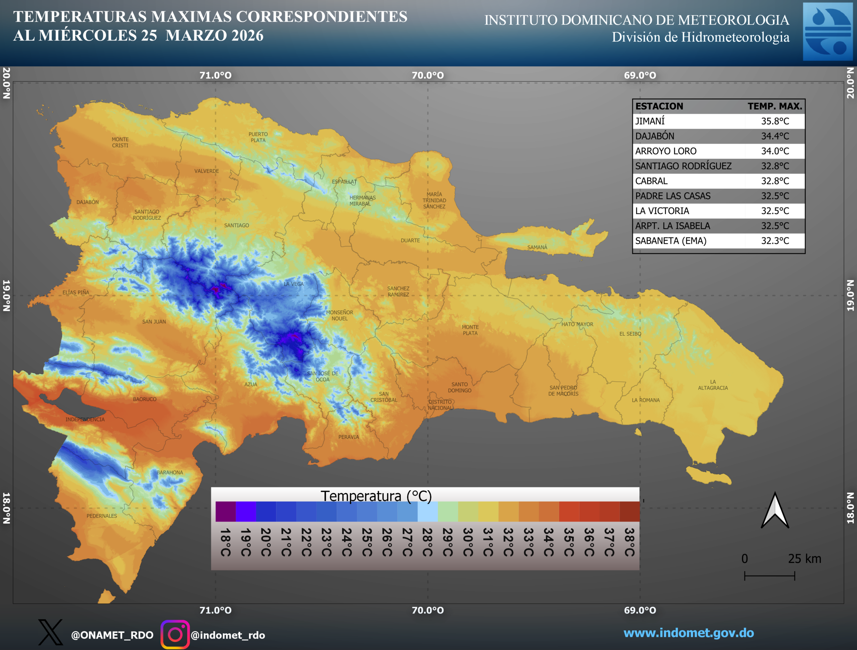857x650 pixels.
Task: Click the INDOMET logo icon
Action: coord(828,31)
